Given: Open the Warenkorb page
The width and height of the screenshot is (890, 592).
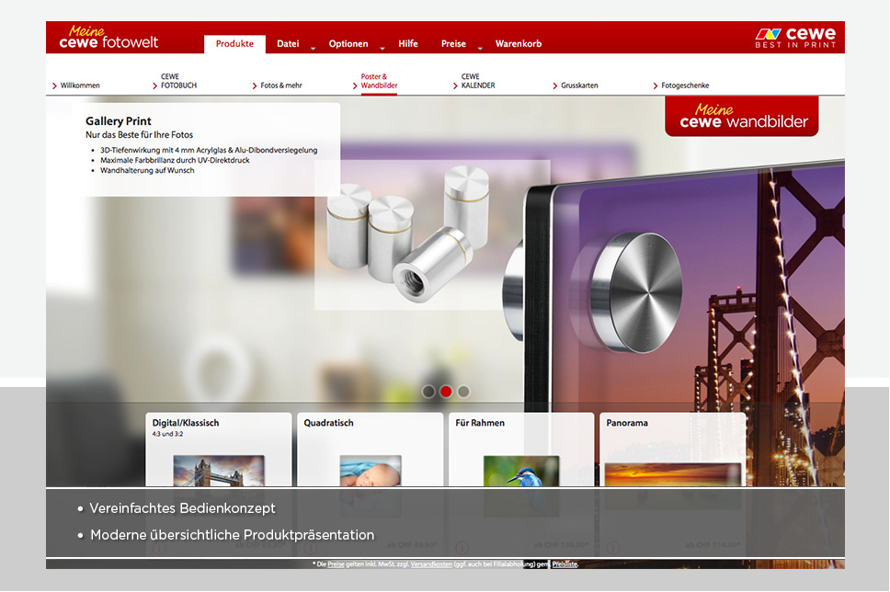Looking at the screenshot, I should (519, 44).
